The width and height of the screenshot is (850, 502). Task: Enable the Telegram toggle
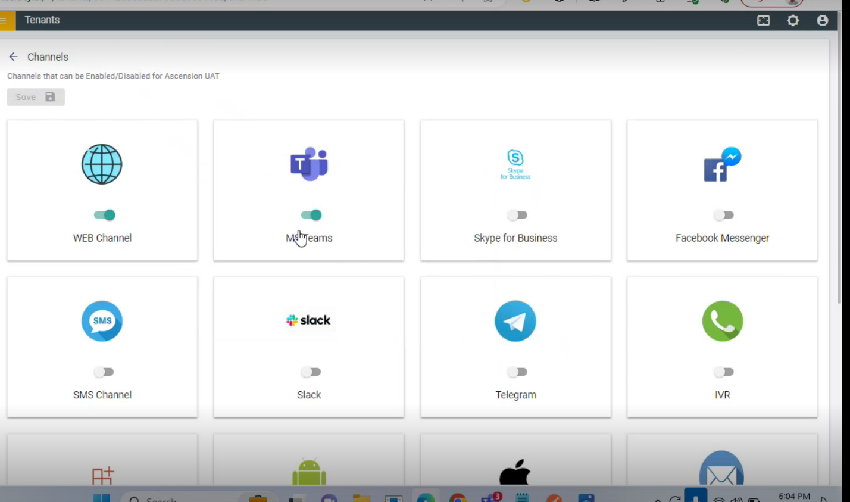coord(517,372)
